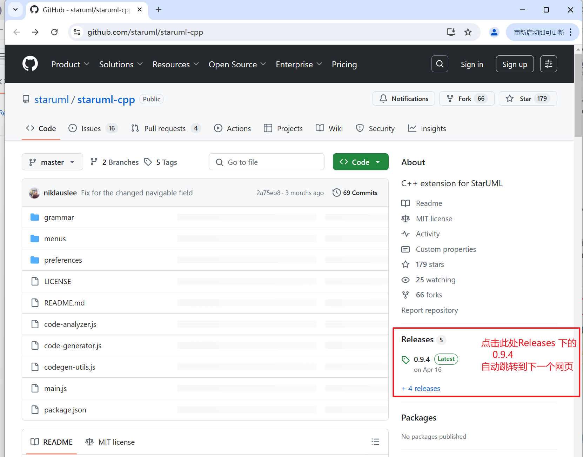
Task: Click the install app icon in address bar
Action: click(451, 32)
